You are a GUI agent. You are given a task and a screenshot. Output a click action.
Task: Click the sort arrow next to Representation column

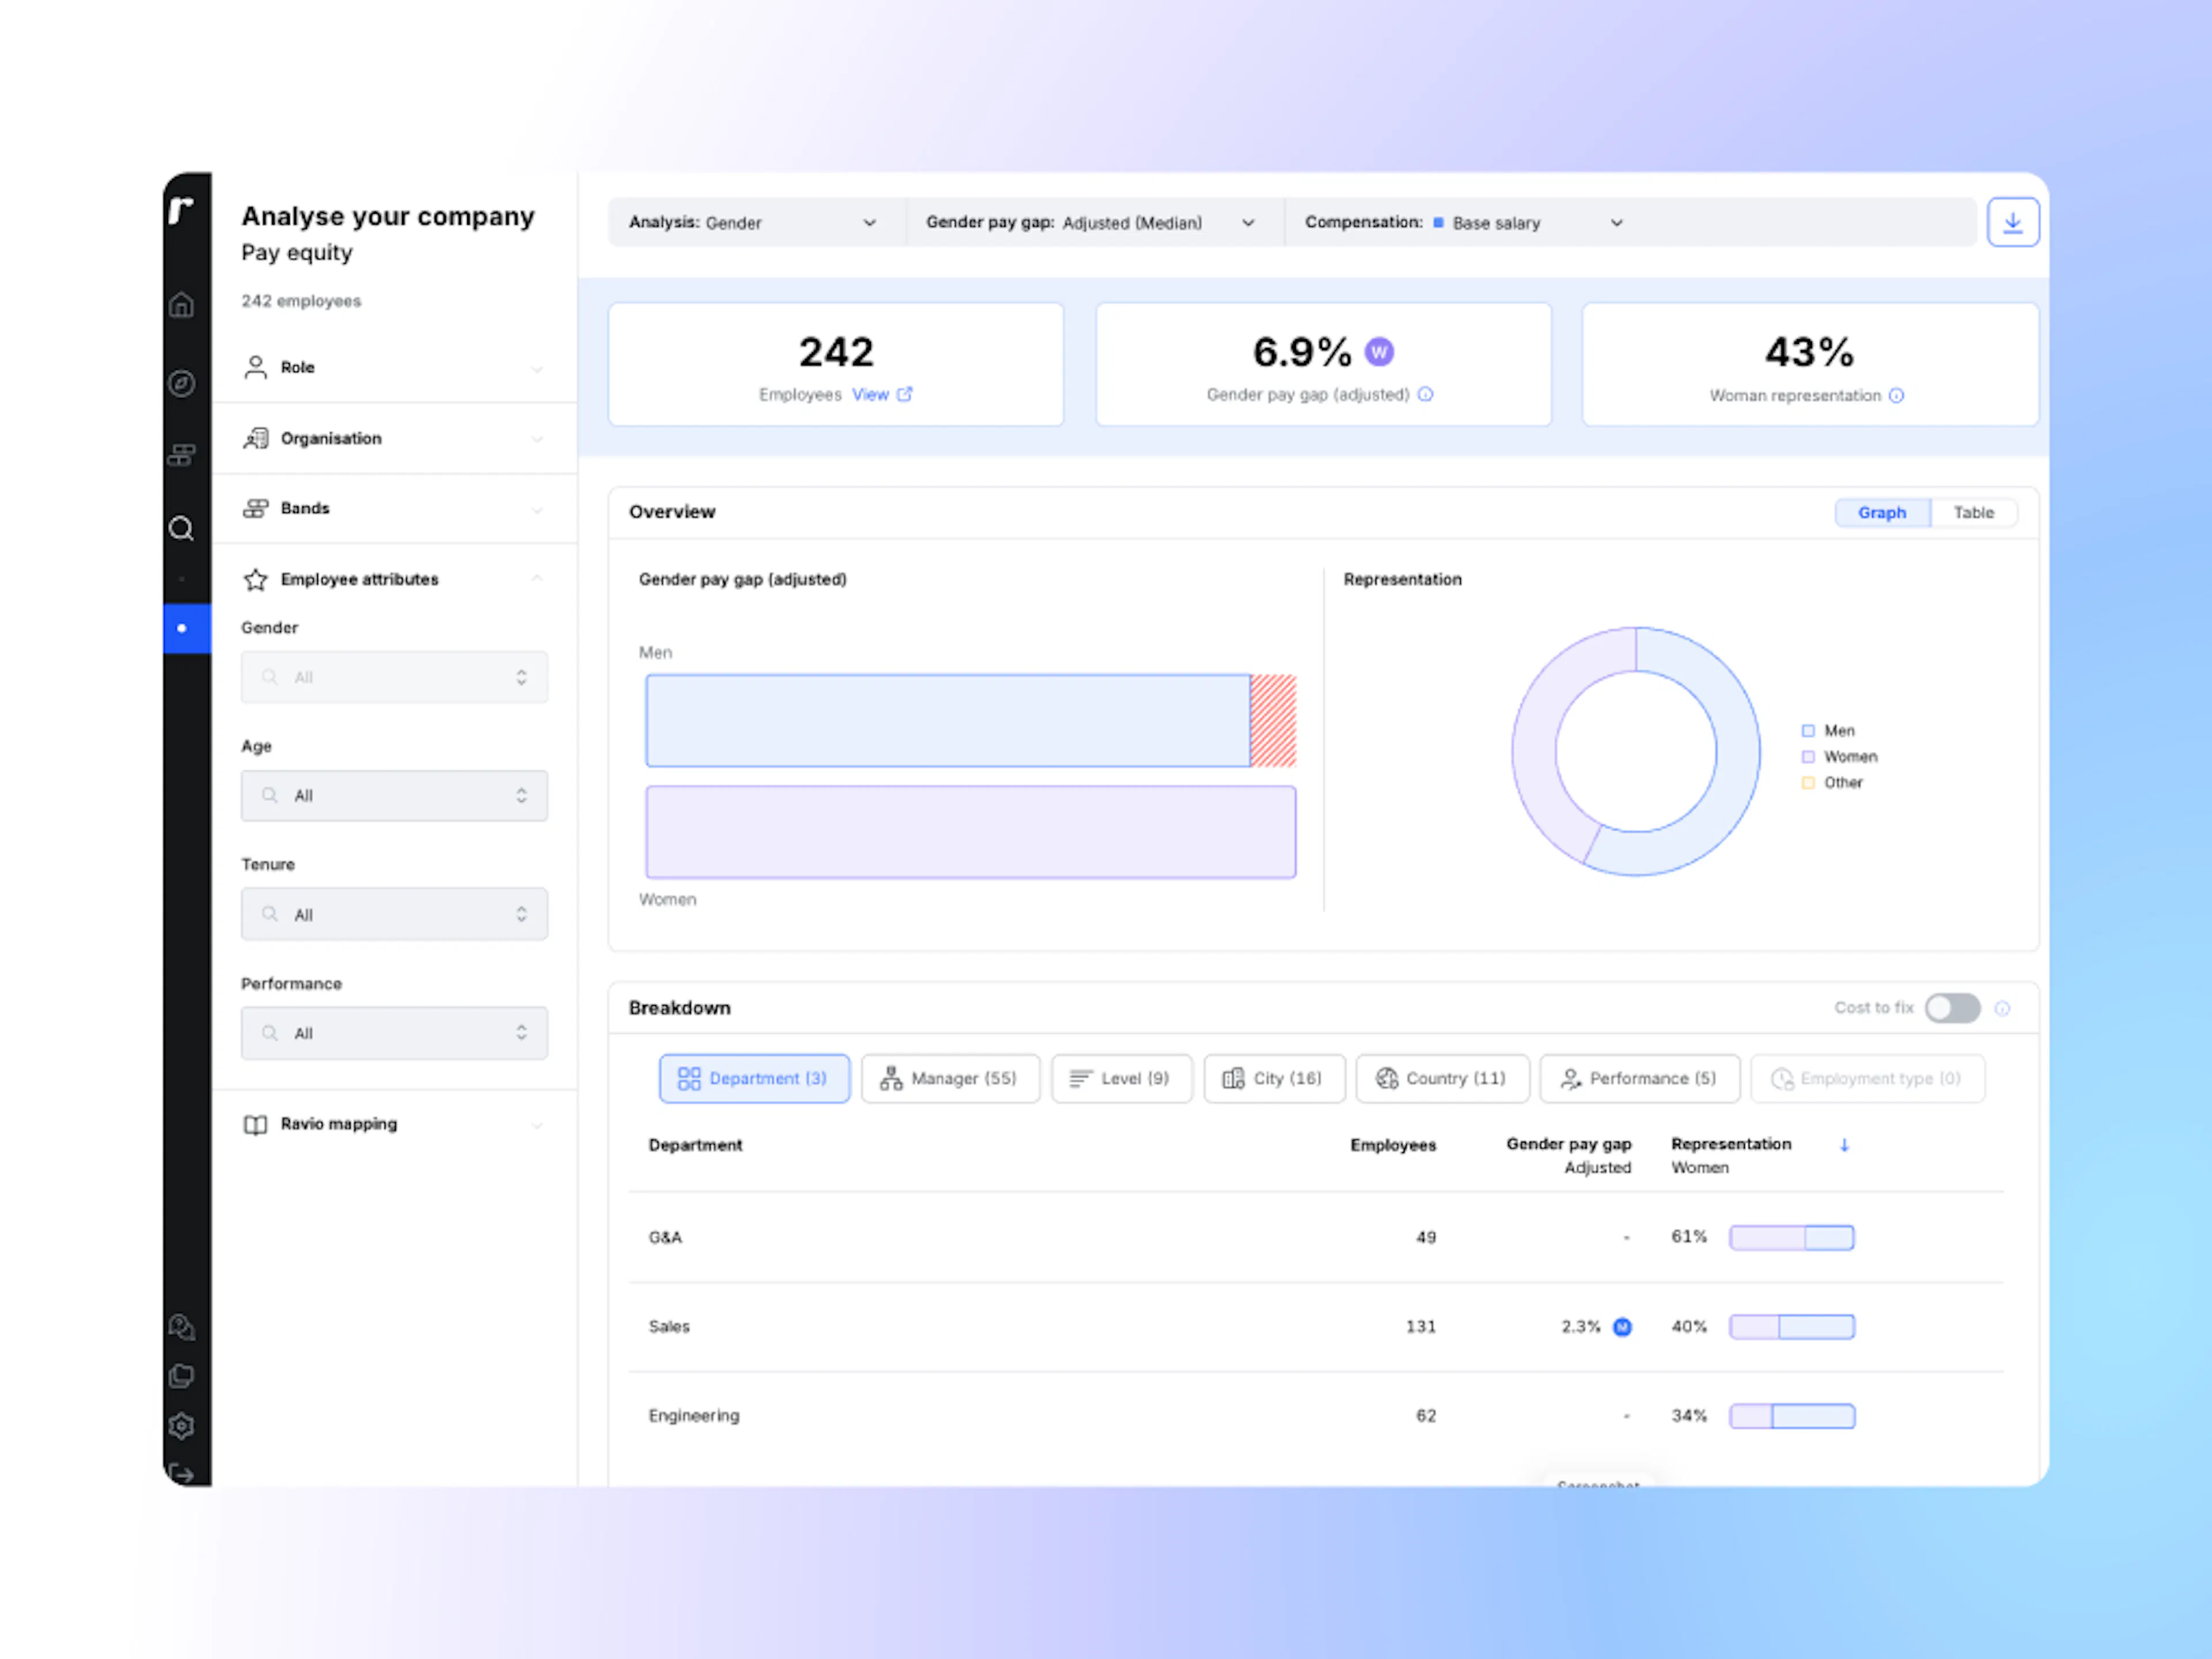(x=1845, y=1145)
